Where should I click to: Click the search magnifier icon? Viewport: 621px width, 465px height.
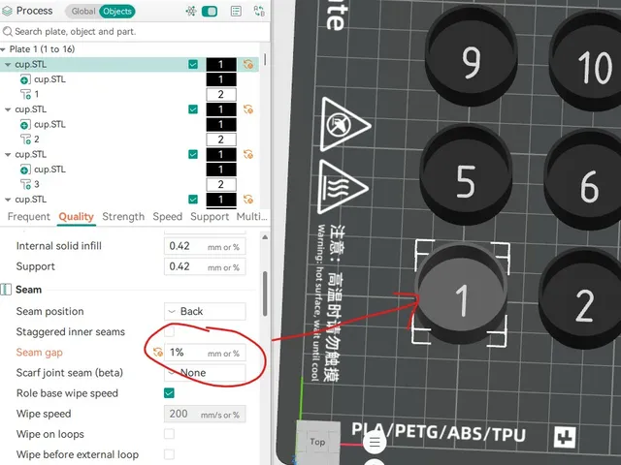7,31
